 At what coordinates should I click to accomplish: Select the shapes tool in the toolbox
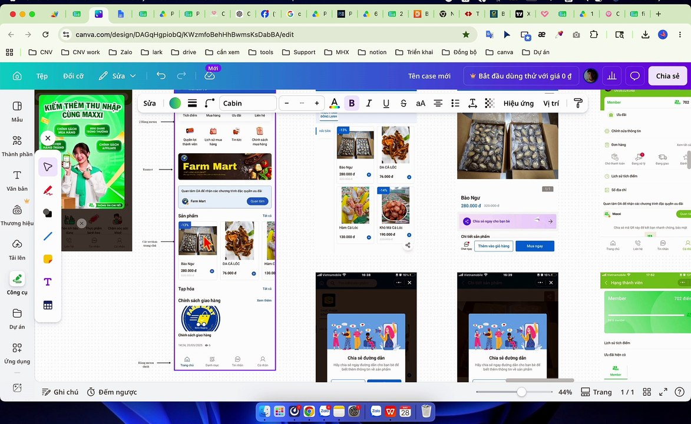tap(48, 213)
